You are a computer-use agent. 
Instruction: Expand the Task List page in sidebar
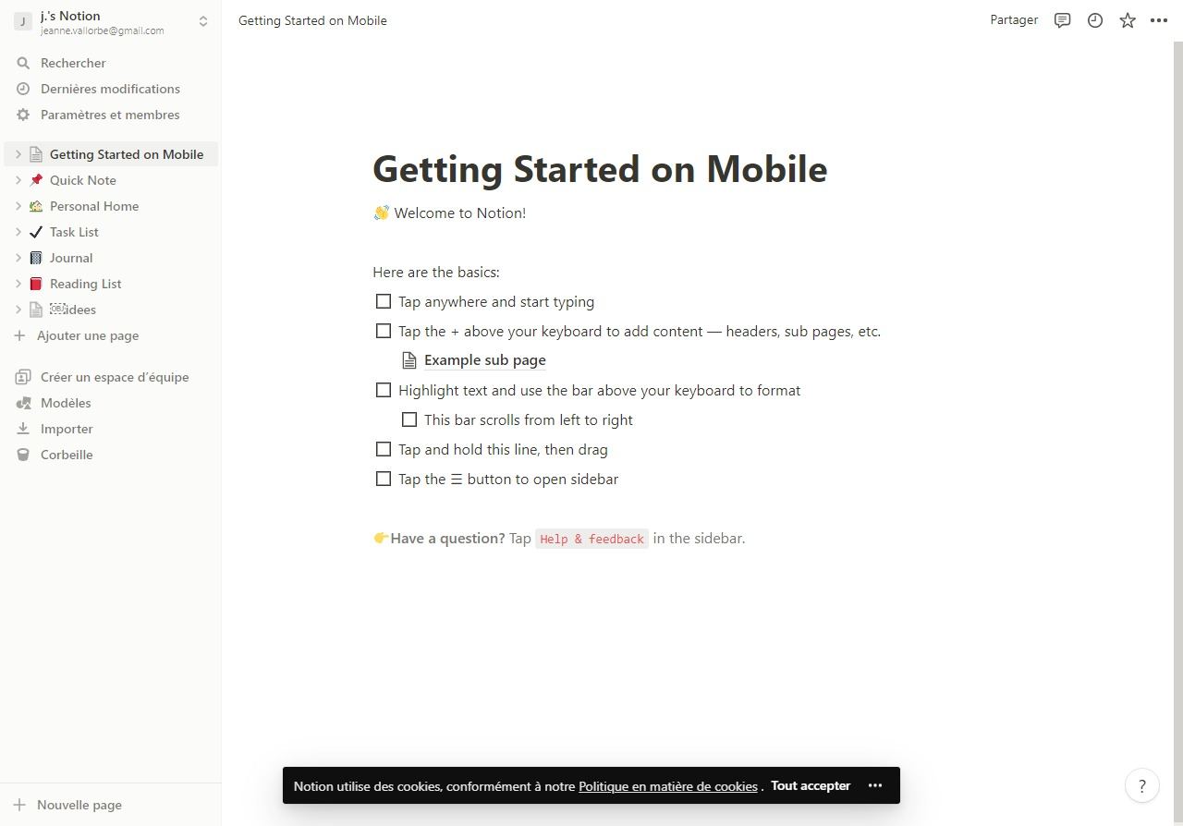[17, 232]
